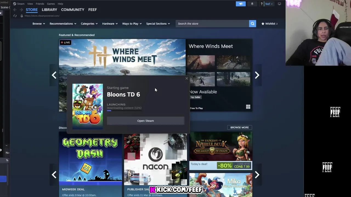Switch to the FEEF profile tab
Viewport: 351px width, 197px height.
pos(92,10)
